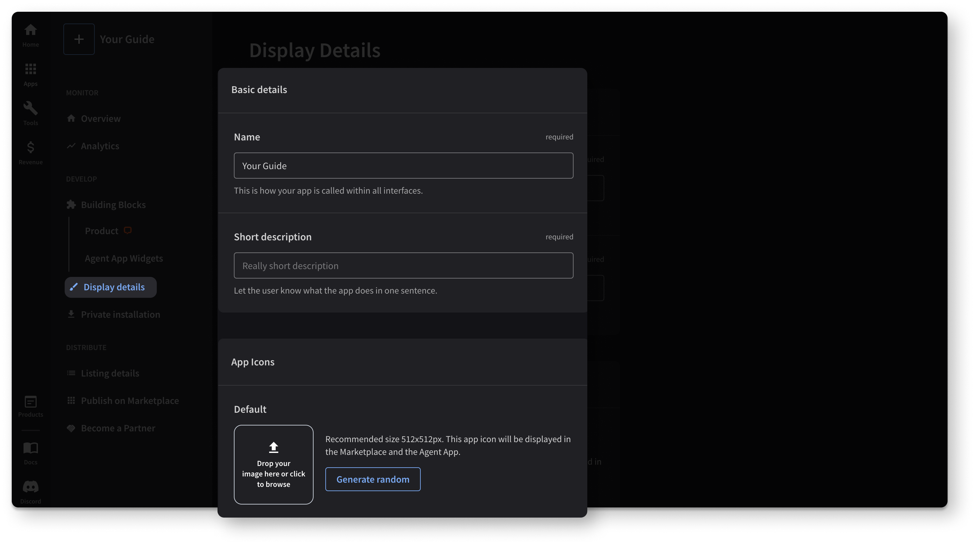This screenshot has width=975, height=545.
Task: Click the Generate random button
Action: [x=372, y=479]
